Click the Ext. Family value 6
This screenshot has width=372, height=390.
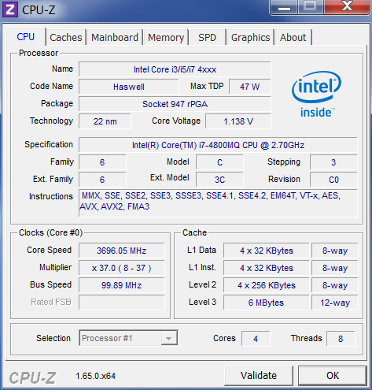point(102,180)
